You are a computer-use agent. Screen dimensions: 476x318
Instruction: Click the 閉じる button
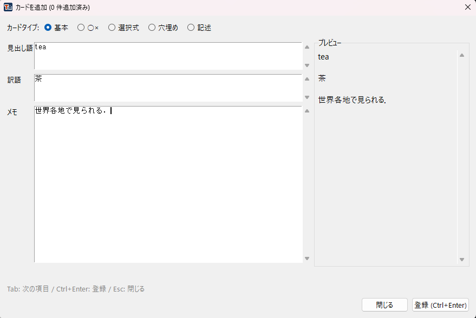pos(384,305)
